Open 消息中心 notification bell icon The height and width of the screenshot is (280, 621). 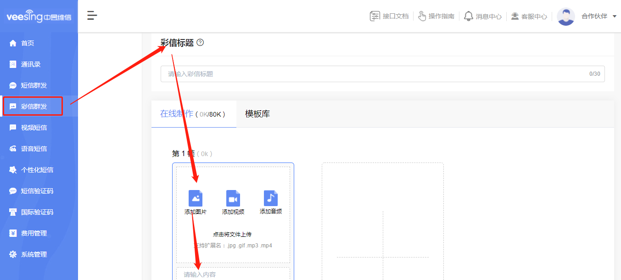[469, 16]
